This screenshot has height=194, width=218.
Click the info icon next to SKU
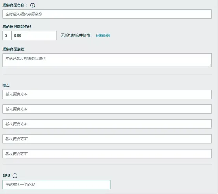tap(15, 176)
